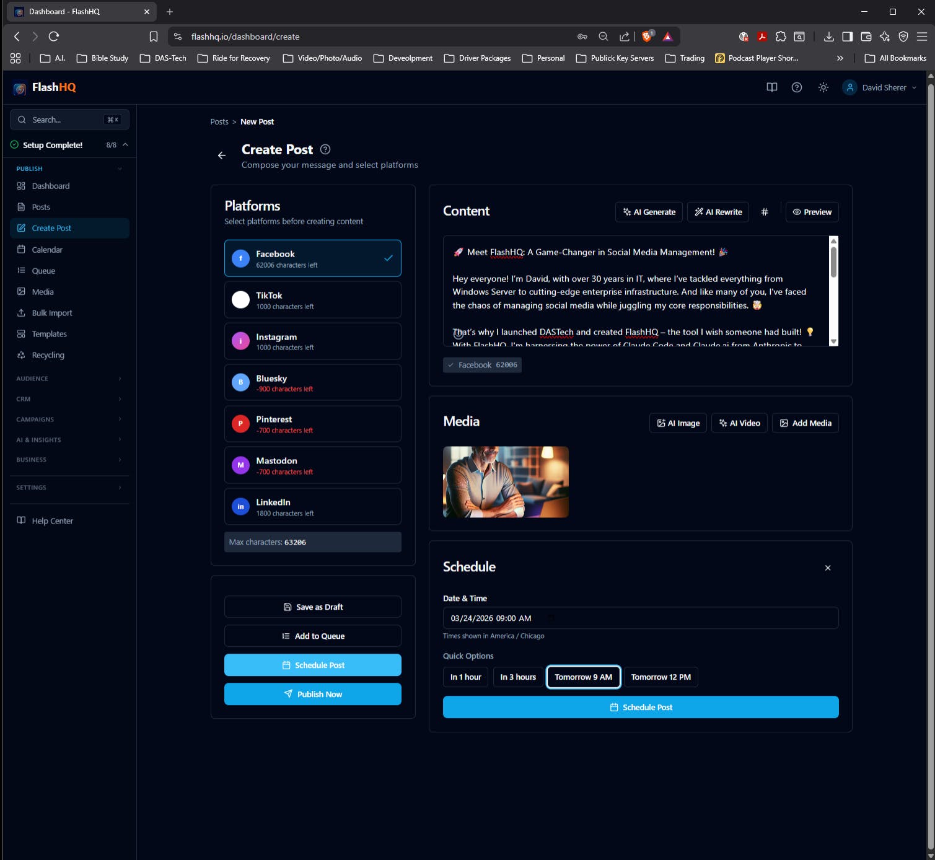Open Queue in the sidebar

(69, 271)
